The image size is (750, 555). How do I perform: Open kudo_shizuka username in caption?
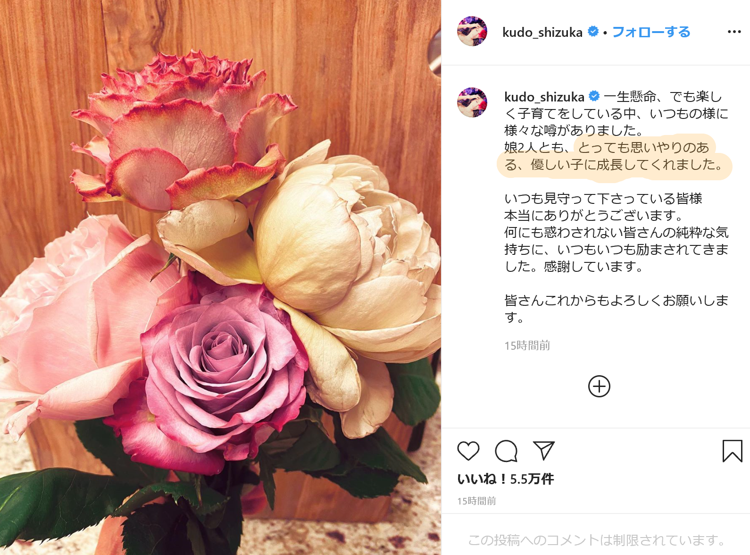[544, 97]
